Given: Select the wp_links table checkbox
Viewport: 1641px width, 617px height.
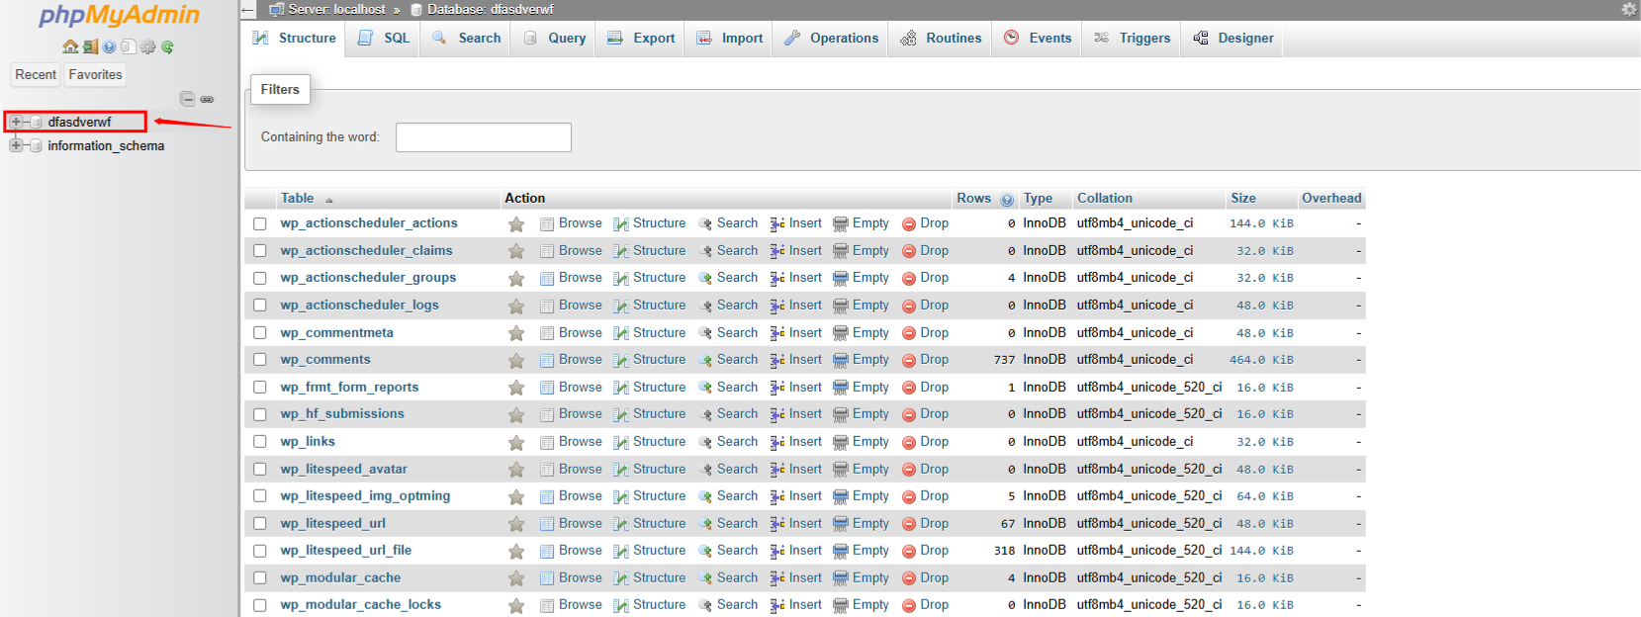Looking at the screenshot, I should [260, 442].
